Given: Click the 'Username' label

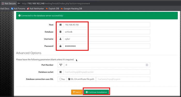Looking at the screenshot, I should click(x=49, y=39).
